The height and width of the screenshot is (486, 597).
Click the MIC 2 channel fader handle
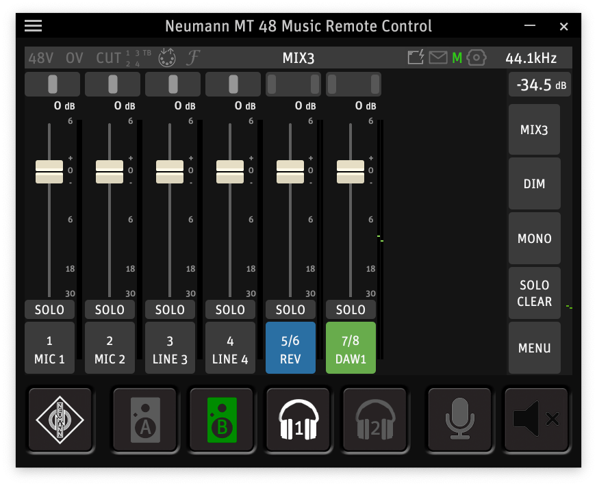(x=110, y=172)
